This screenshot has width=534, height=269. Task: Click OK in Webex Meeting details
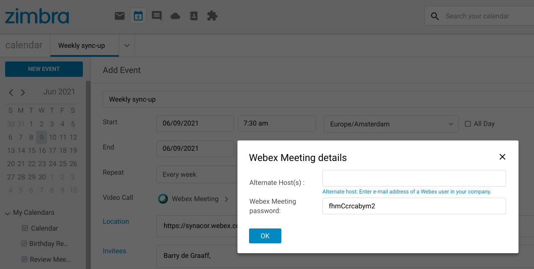(265, 236)
